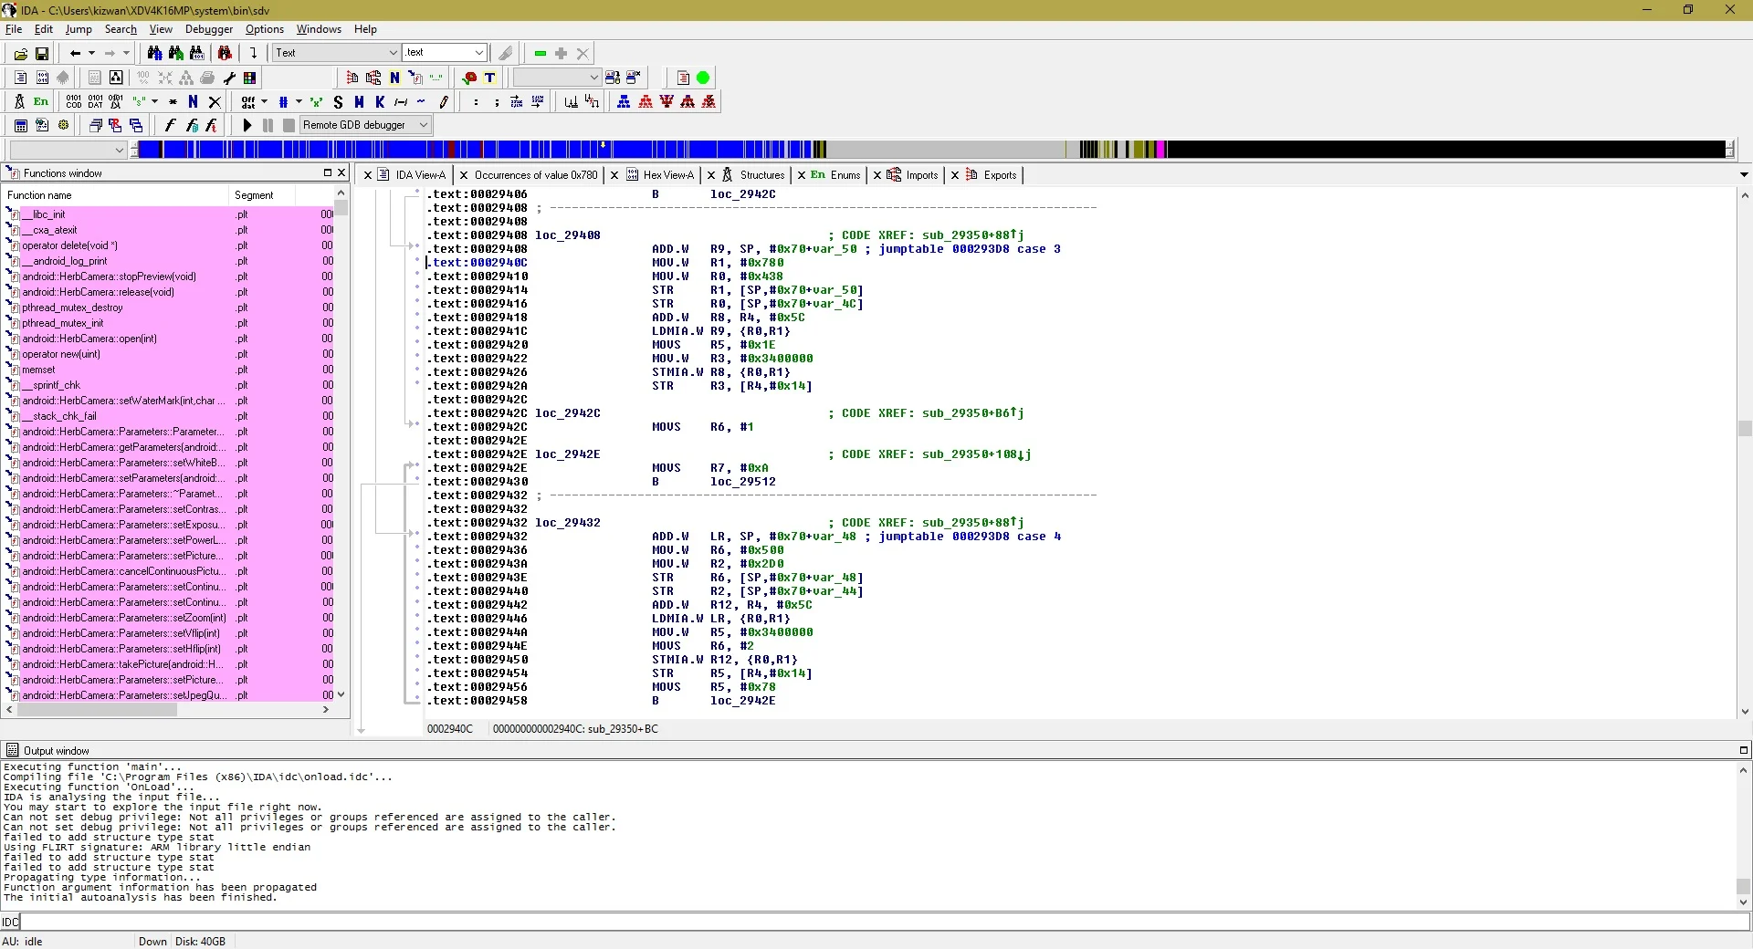This screenshot has height=949, width=1753.
Task: Click the blue graph view icon
Action: [x=624, y=101]
